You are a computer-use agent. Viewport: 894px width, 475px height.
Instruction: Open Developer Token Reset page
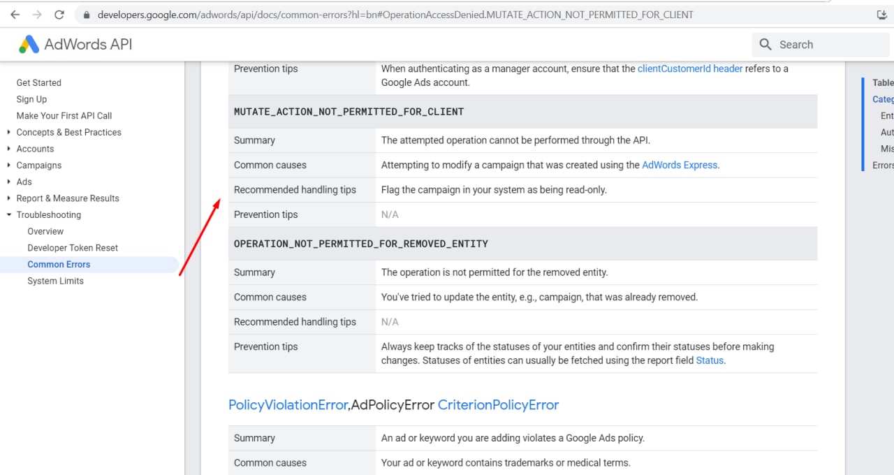click(x=73, y=248)
